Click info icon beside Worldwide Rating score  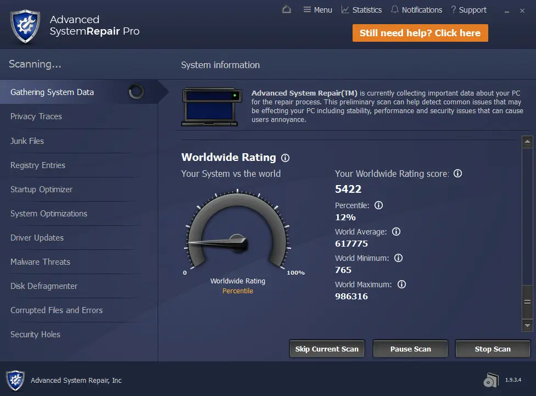point(457,174)
